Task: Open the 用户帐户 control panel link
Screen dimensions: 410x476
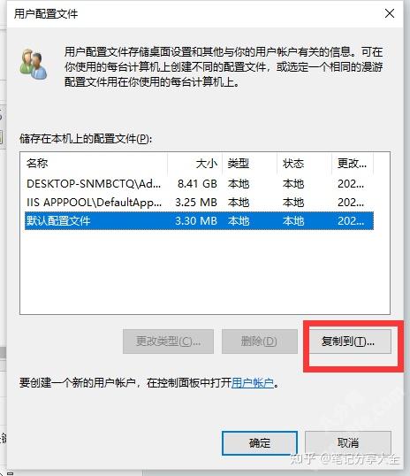Action: (253, 383)
